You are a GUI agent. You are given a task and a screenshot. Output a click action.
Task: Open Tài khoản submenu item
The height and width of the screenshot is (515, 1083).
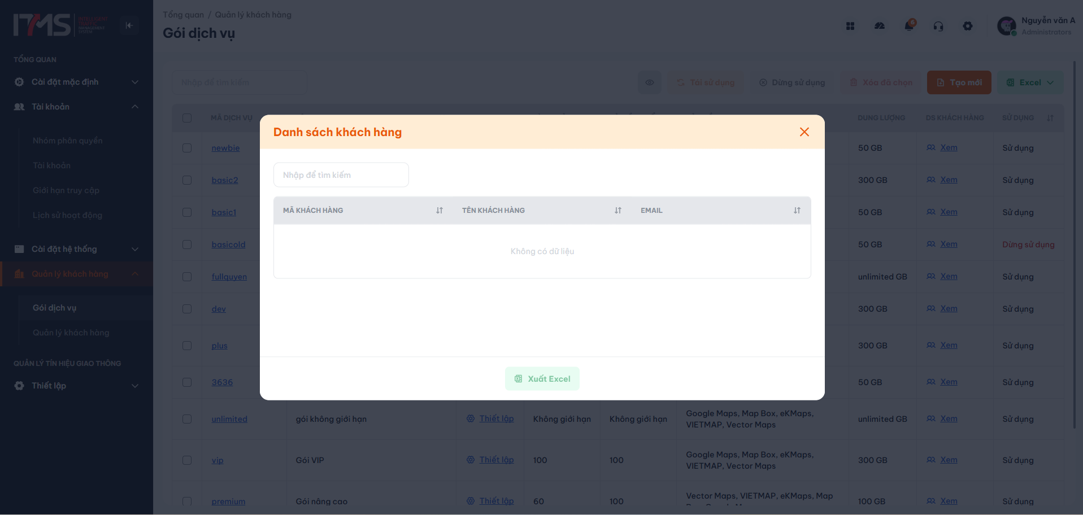click(x=52, y=165)
